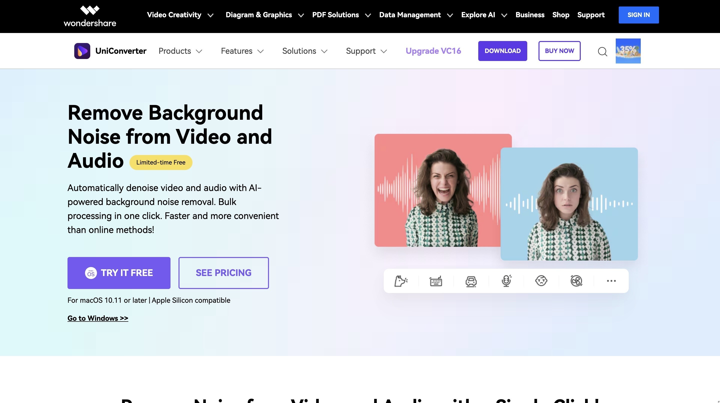Follow the Go to Windows link
The height and width of the screenshot is (403, 720).
98,318
